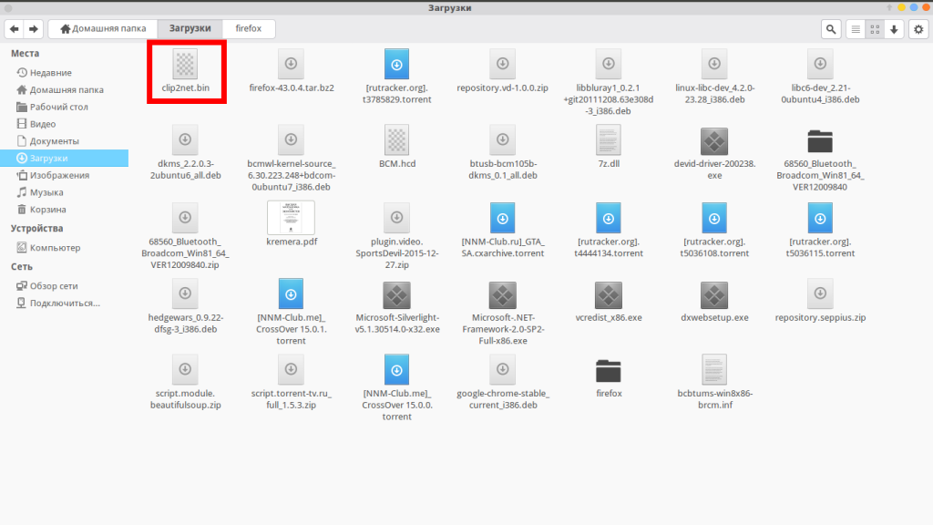Go back with the left arrow button

[15, 28]
